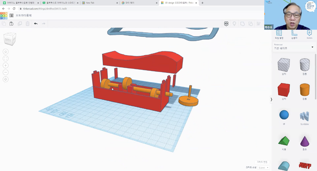The width and height of the screenshot is (317, 171).
Task: Pick the Scribble shape
Action: (x=305, y=116)
